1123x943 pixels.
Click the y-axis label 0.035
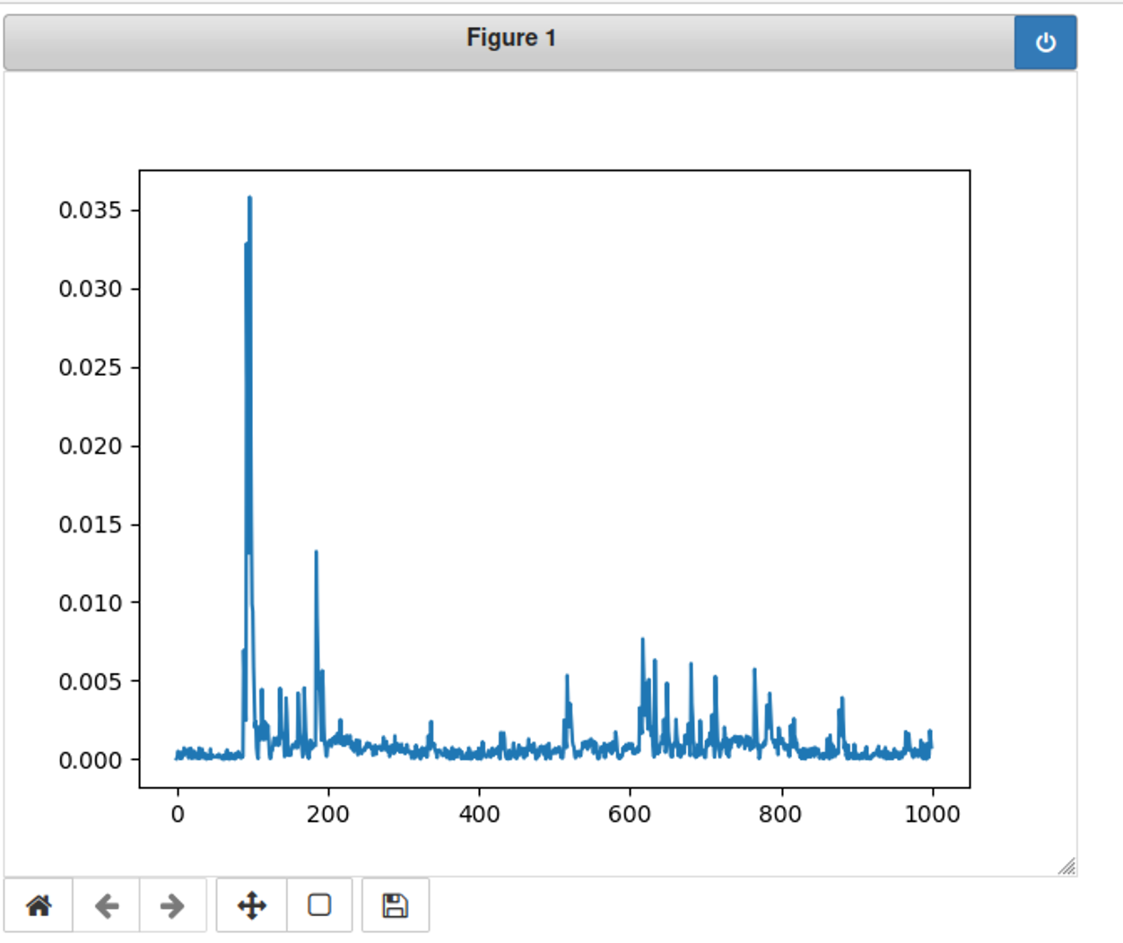[90, 211]
